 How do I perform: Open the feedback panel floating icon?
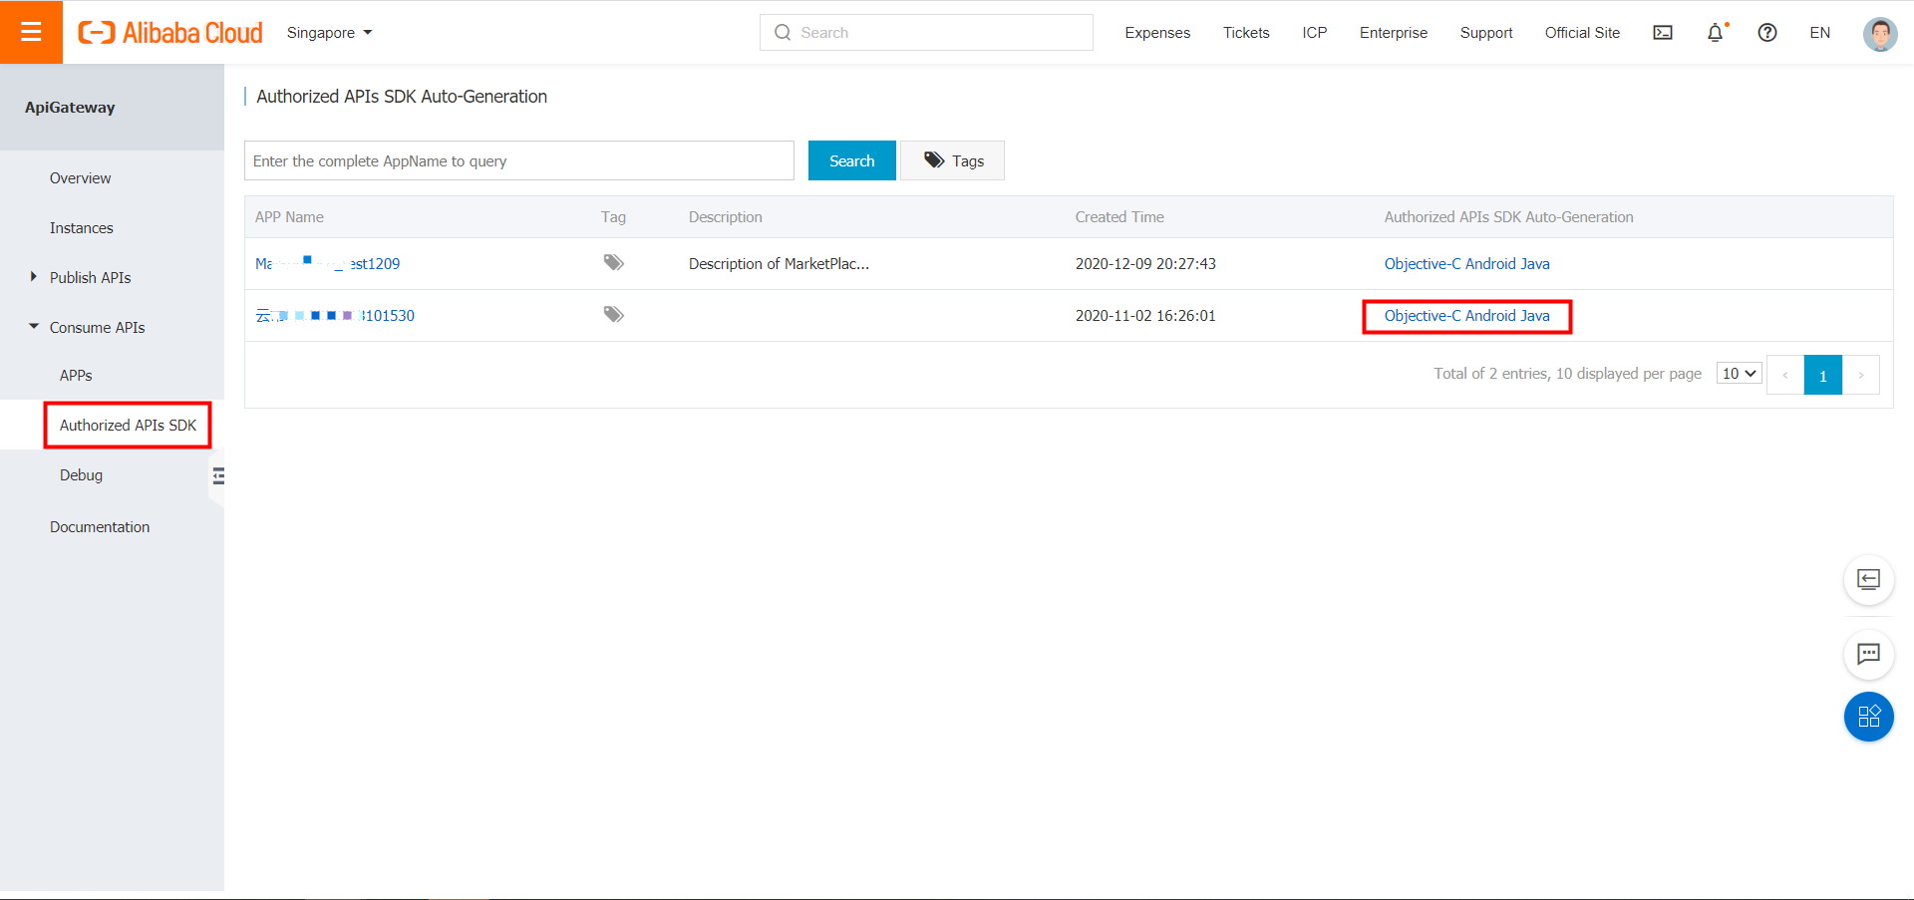coord(1869,579)
